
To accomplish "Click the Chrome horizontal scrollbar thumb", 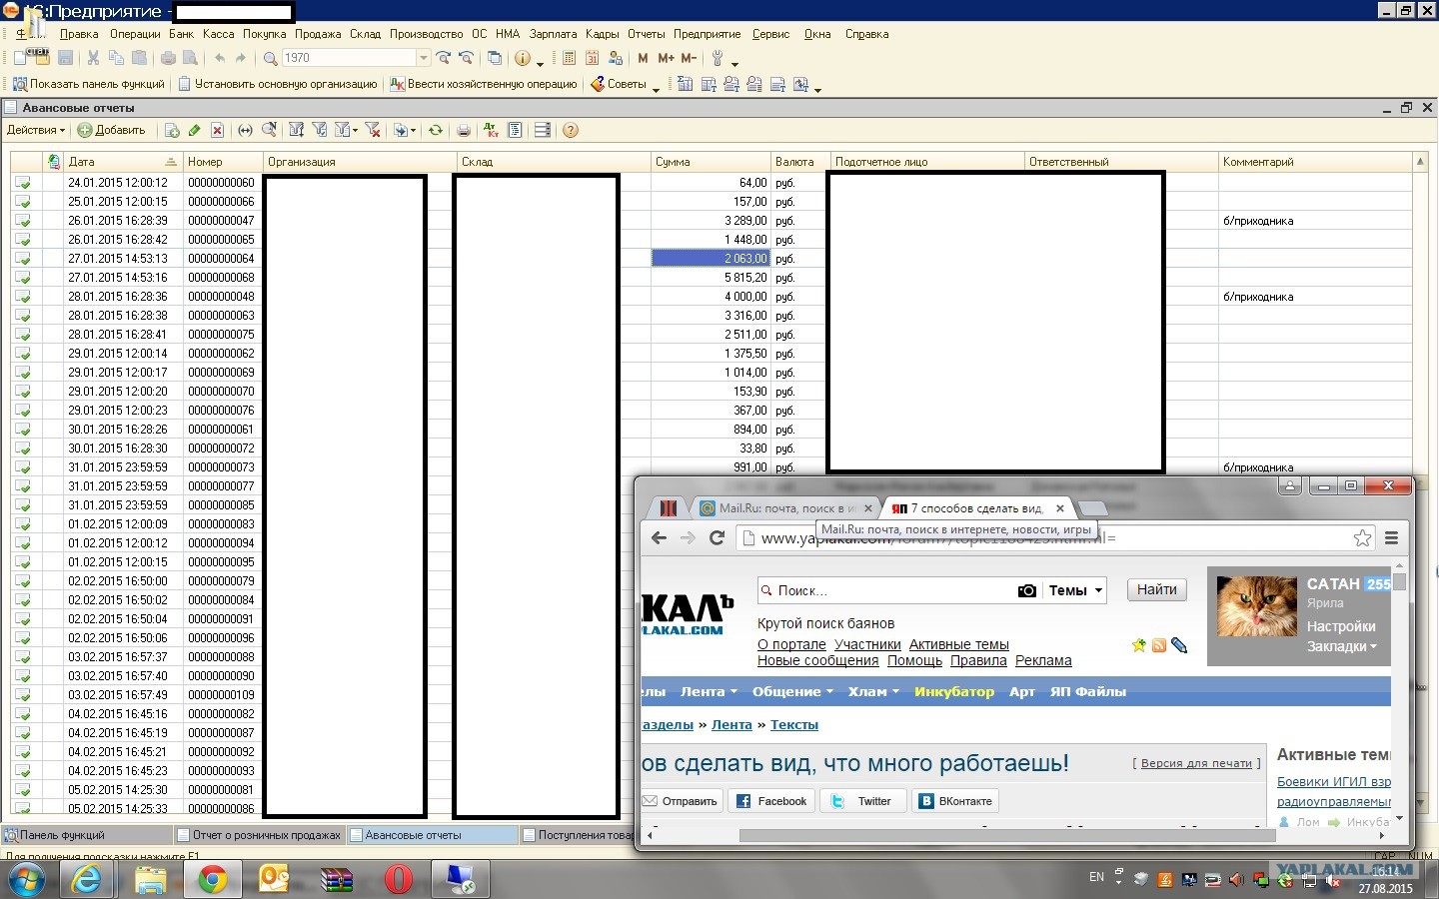I will pyautogui.click(x=1006, y=835).
